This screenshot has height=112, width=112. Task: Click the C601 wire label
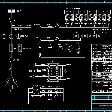(x=44, y=75)
